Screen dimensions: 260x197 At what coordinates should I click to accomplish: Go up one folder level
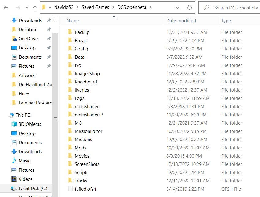click(35, 8)
